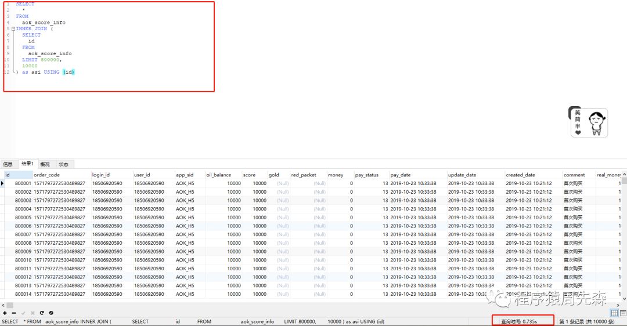Click the score column header
The image size is (627, 326).
(255, 175)
